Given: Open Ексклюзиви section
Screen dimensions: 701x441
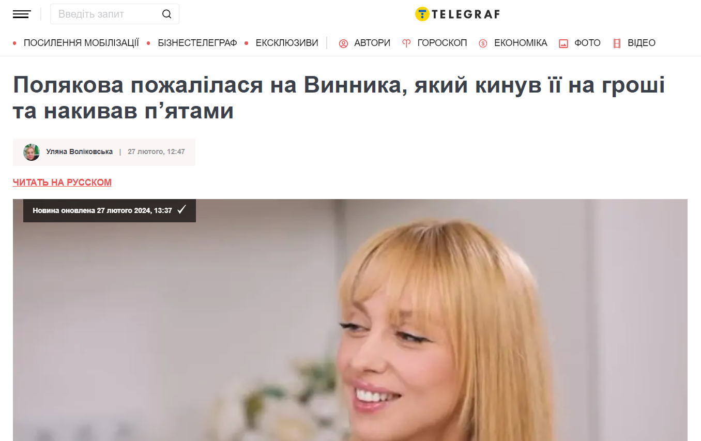Looking at the screenshot, I should [287, 43].
